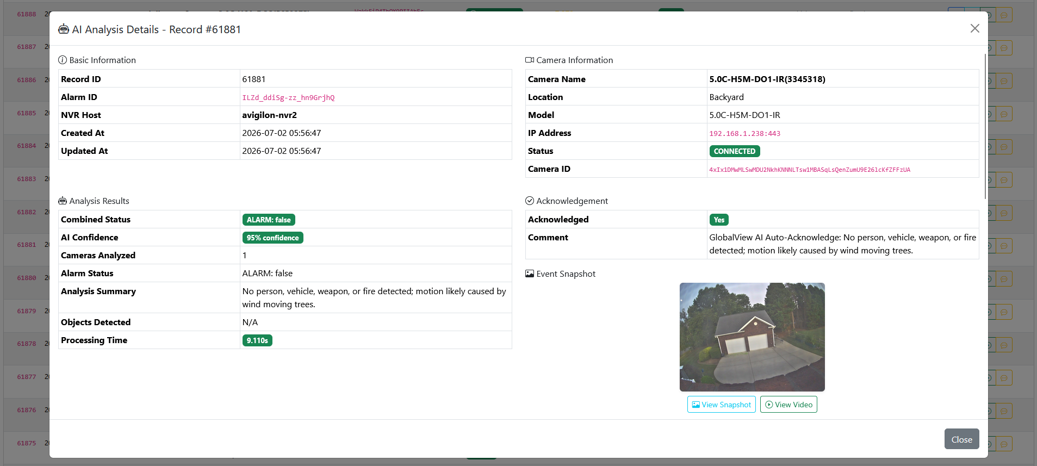
Task: Click the comment icon in background row 61888
Action: [1004, 15]
